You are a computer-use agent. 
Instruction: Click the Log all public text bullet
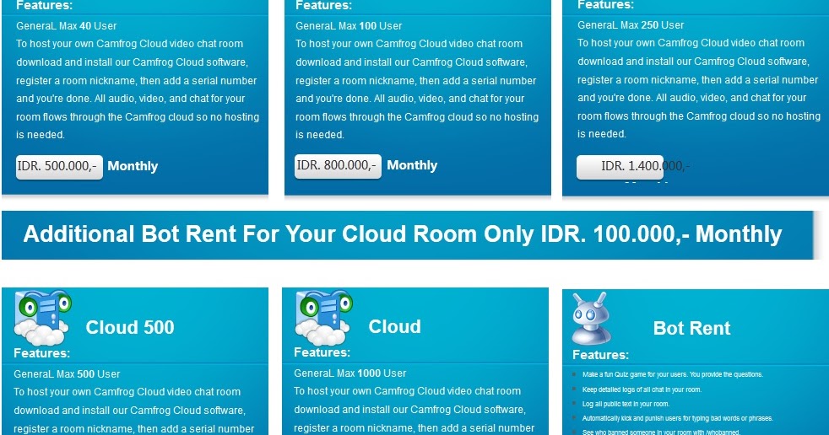626,404
